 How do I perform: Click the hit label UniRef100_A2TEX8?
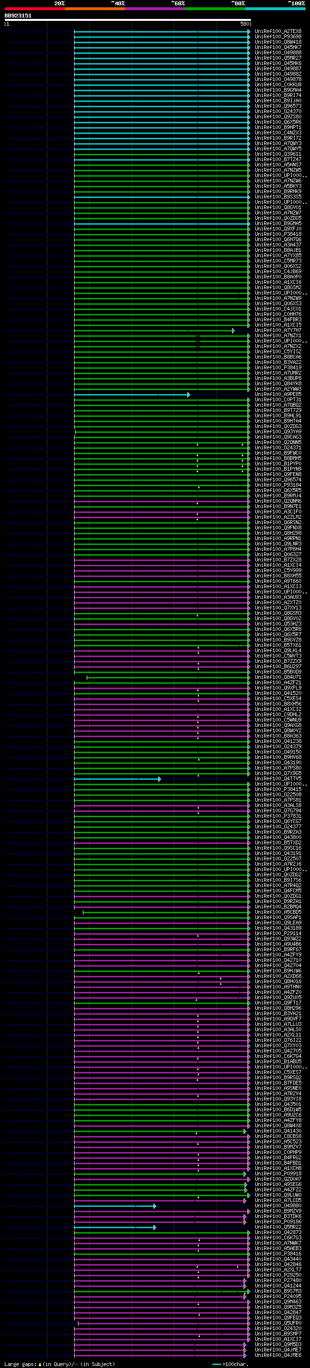278,32
